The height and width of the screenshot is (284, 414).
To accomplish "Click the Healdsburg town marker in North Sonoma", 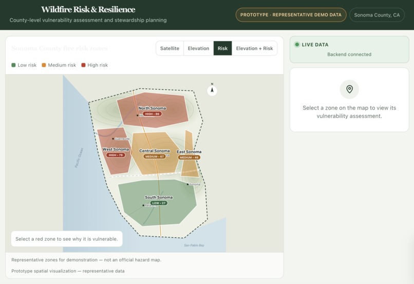I will pos(137,115).
